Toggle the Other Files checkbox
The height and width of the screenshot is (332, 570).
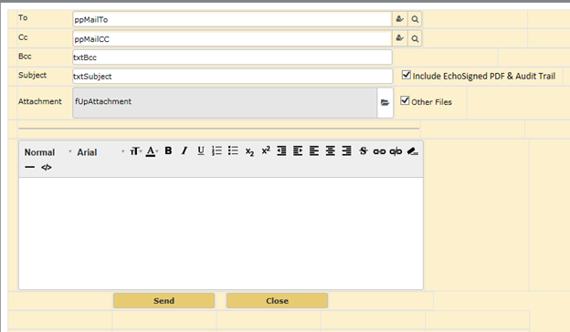click(x=405, y=100)
